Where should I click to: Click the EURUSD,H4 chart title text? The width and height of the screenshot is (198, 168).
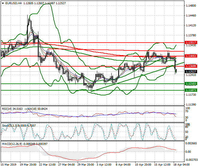(x=13, y=3)
